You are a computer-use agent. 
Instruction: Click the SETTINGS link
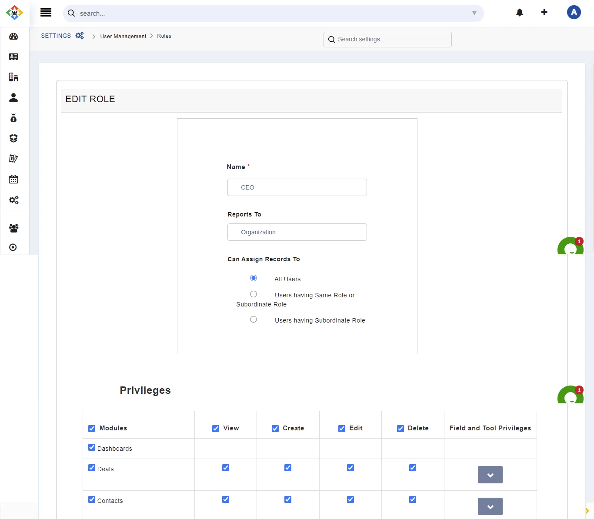coord(56,36)
